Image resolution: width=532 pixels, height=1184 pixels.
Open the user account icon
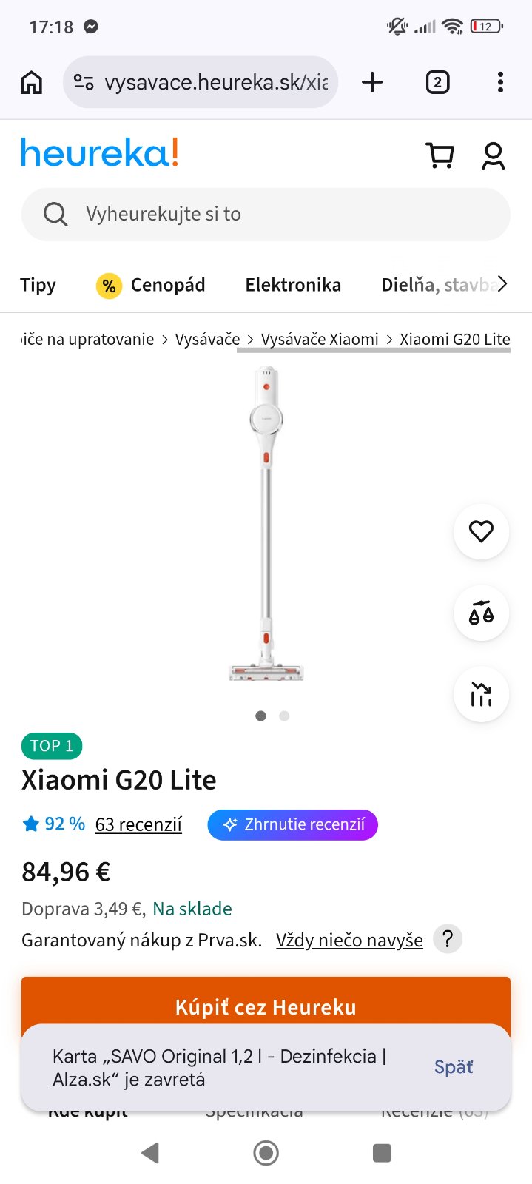tap(493, 156)
